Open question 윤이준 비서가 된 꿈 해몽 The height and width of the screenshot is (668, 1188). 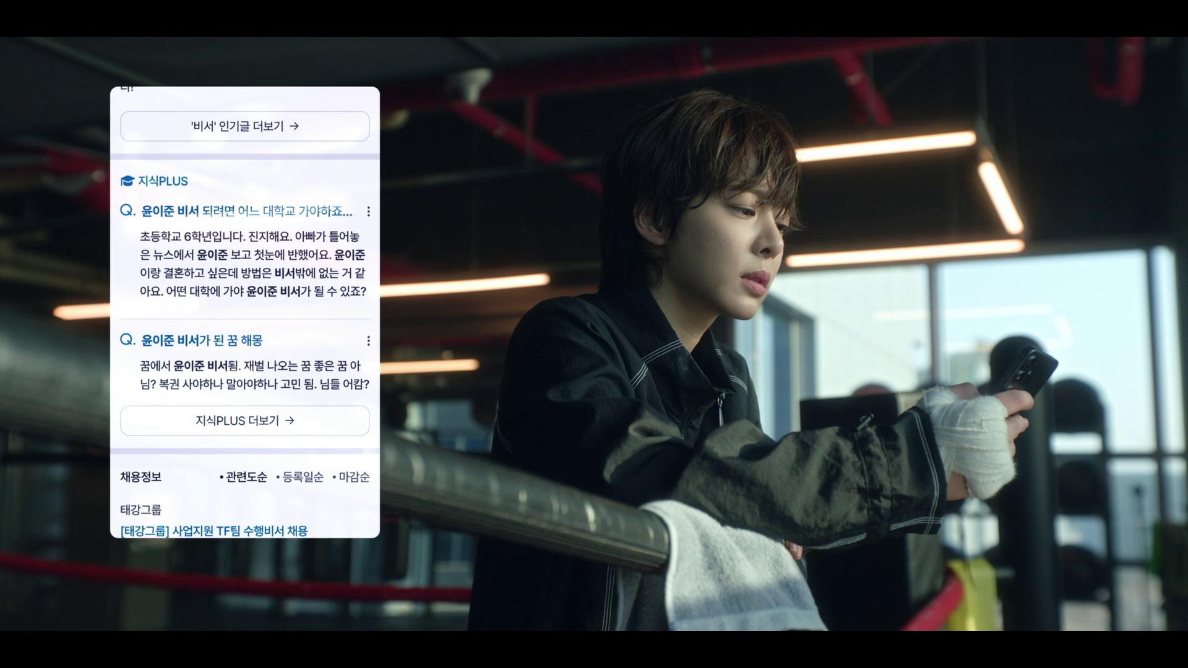tap(202, 340)
